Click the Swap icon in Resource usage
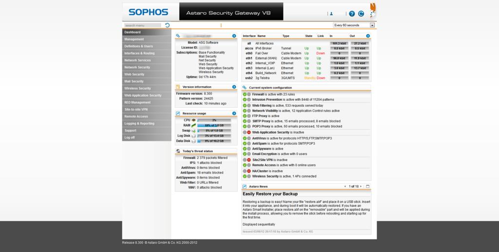The image size is (499, 252). click(193, 131)
